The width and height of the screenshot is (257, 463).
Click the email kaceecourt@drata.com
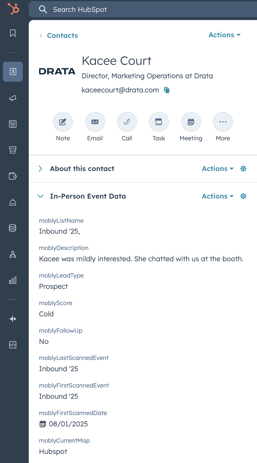click(x=120, y=90)
